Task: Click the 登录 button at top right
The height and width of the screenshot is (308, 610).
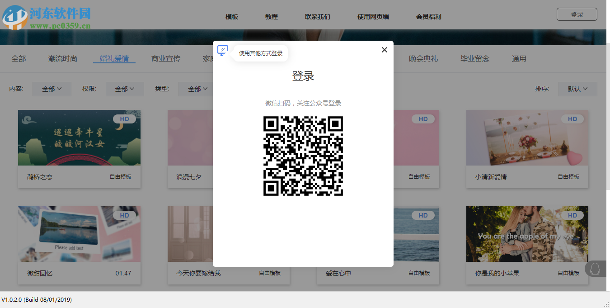Action: (x=577, y=14)
